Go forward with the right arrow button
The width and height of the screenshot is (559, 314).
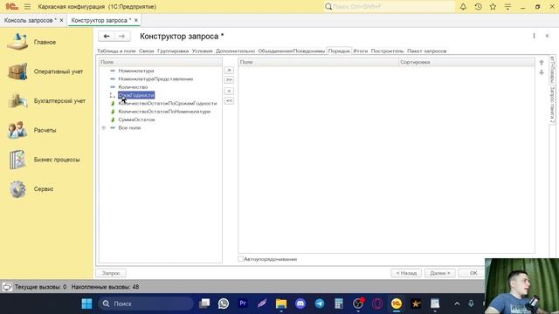pos(121,36)
